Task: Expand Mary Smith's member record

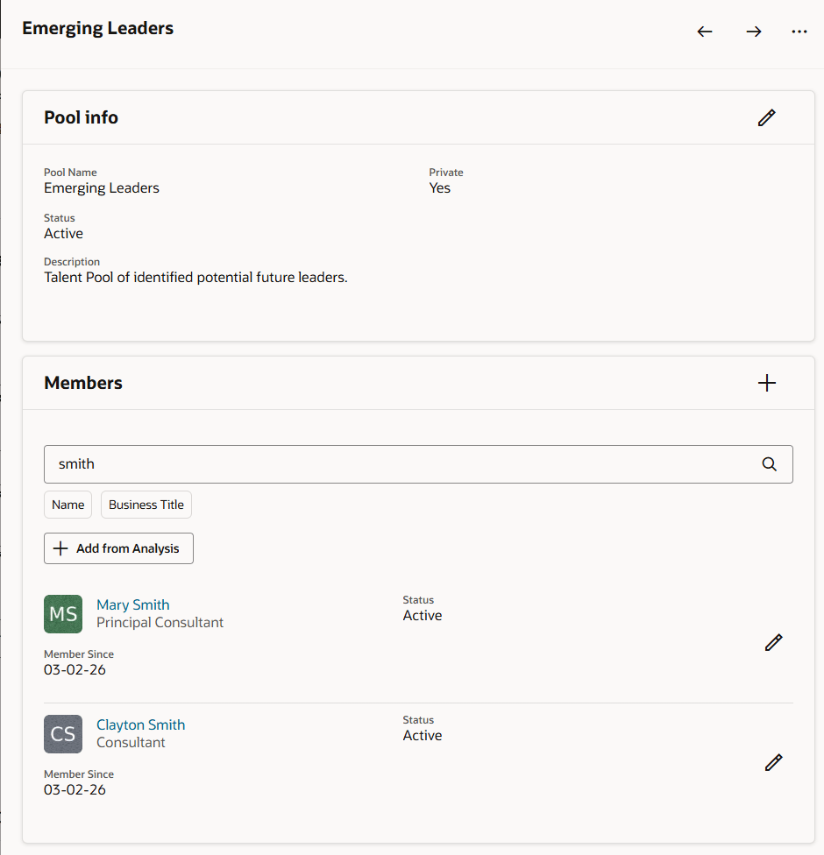Action: click(x=132, y=604)
